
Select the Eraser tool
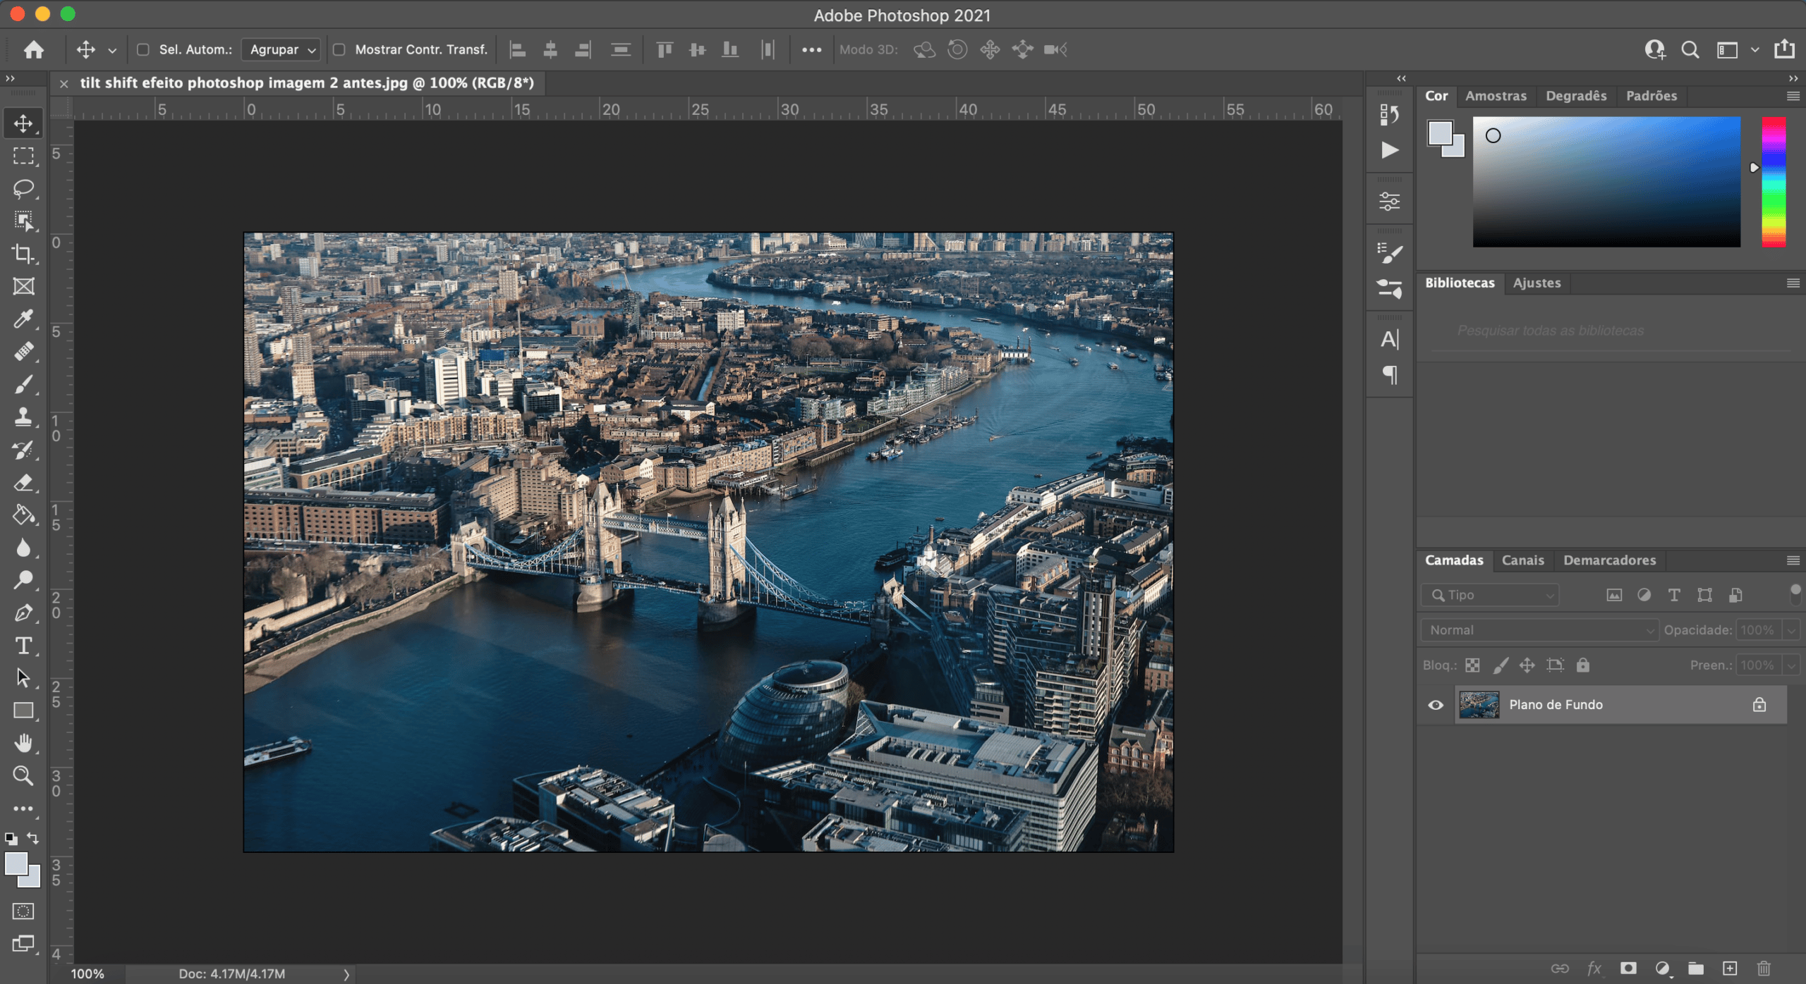click(x=23, y=483)
